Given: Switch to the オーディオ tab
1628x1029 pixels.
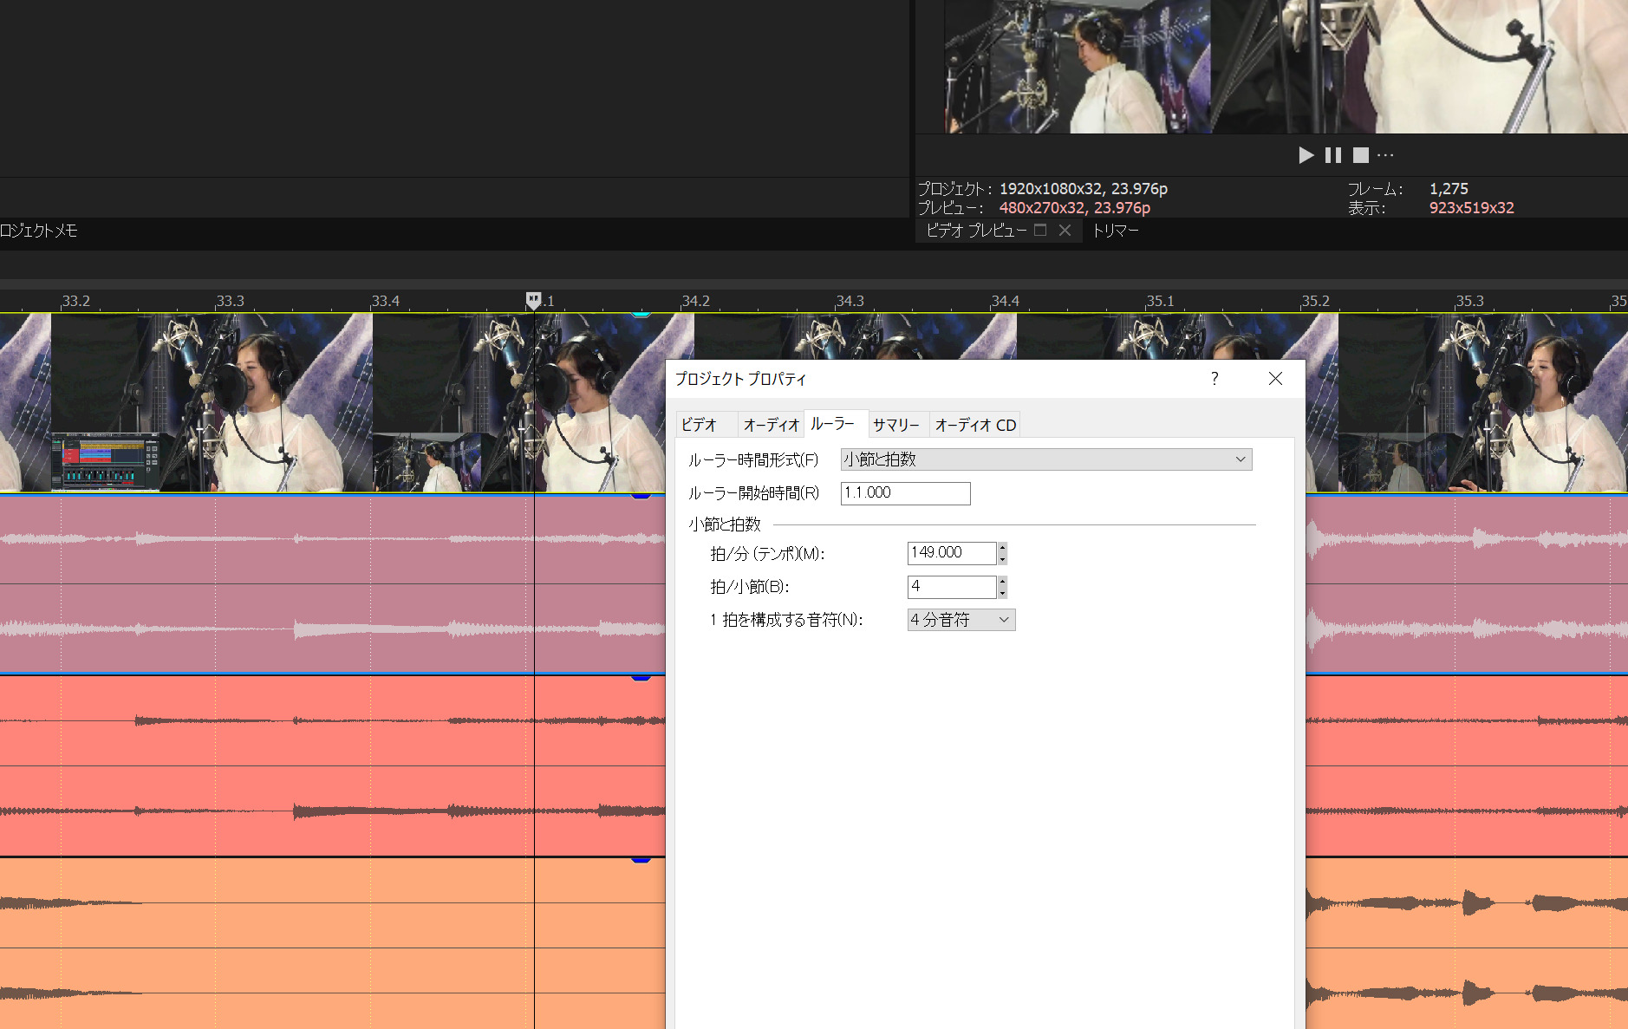Looking at the screenshot, I should point(771,425).
